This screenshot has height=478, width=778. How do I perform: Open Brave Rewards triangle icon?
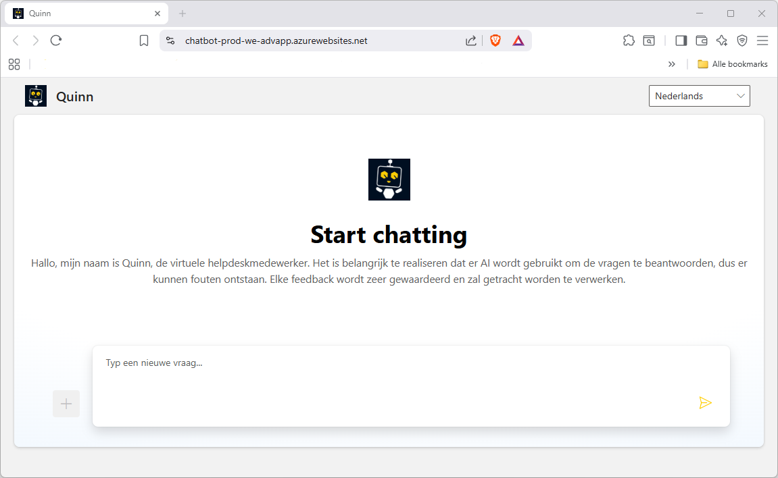[518, 41]
